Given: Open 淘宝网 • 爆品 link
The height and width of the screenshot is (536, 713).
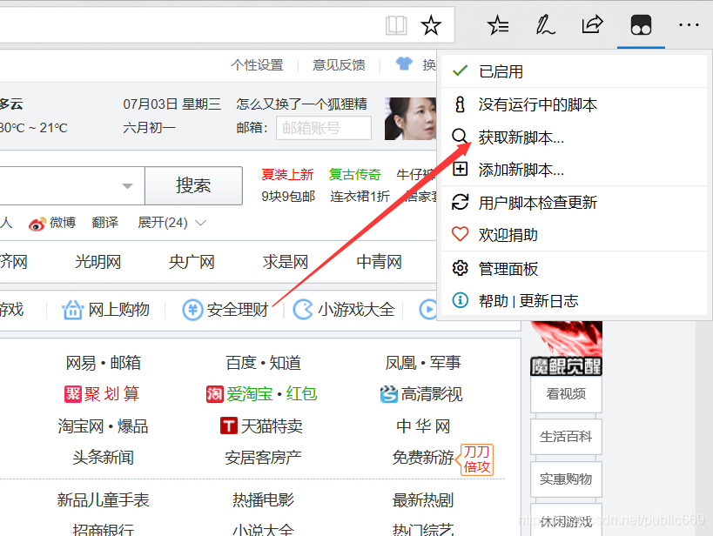Looking at the screenshot, I should [x=104, y=426].
